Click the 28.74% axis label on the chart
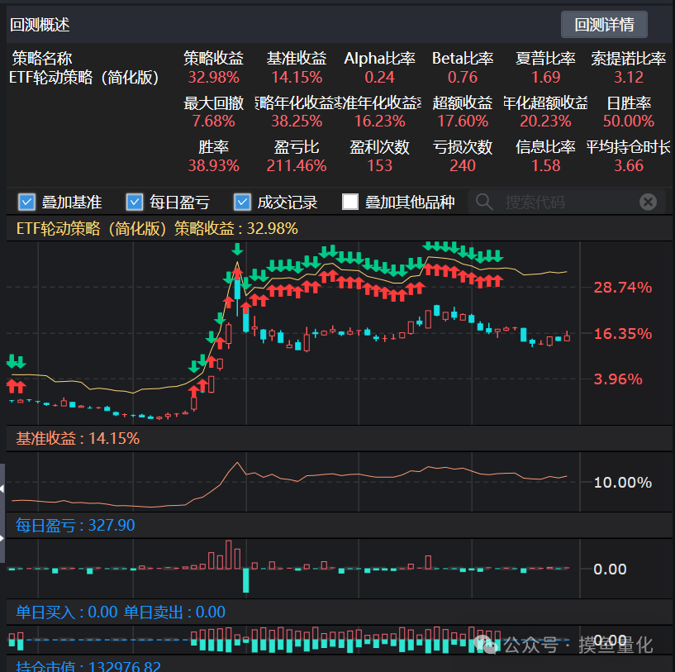Screen dimensions: 675x672 [x=622, y=288]
